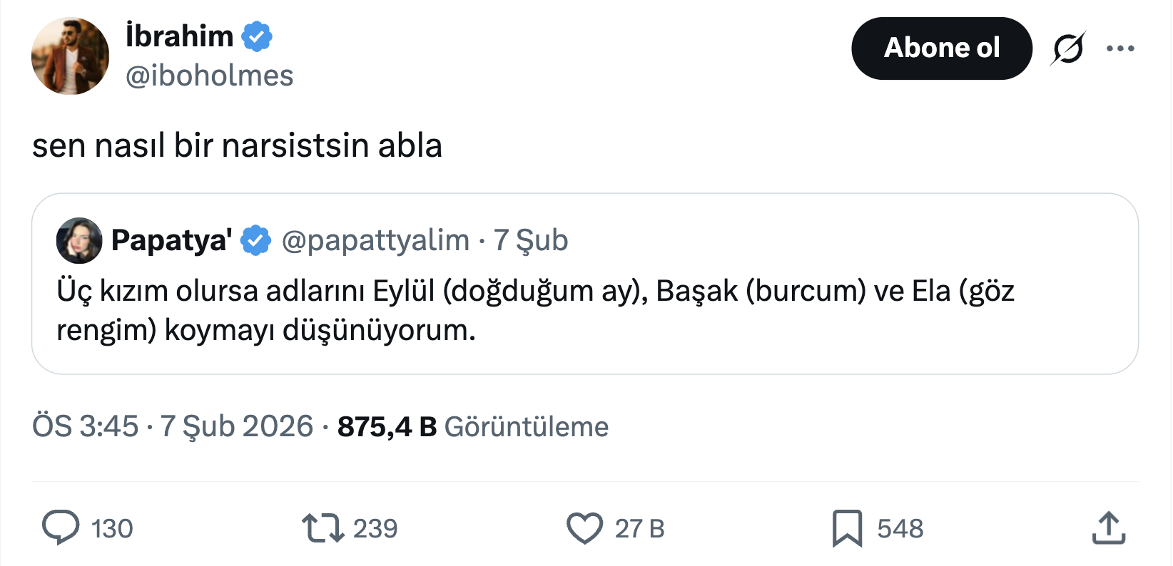
Task: Click the verified badge beside Papatya'
Action: (255, 241)
